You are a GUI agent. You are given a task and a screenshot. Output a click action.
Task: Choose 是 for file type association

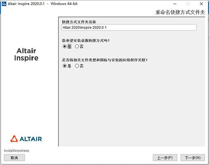pyautogui.click(x=64, y=66)
